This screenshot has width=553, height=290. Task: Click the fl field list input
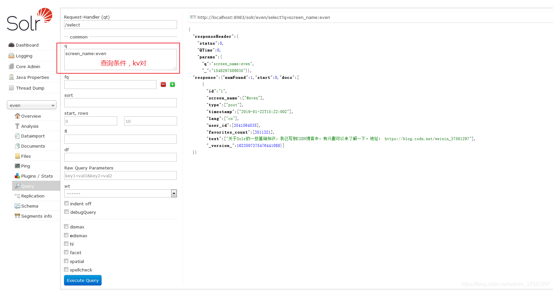tap(121, 139)
